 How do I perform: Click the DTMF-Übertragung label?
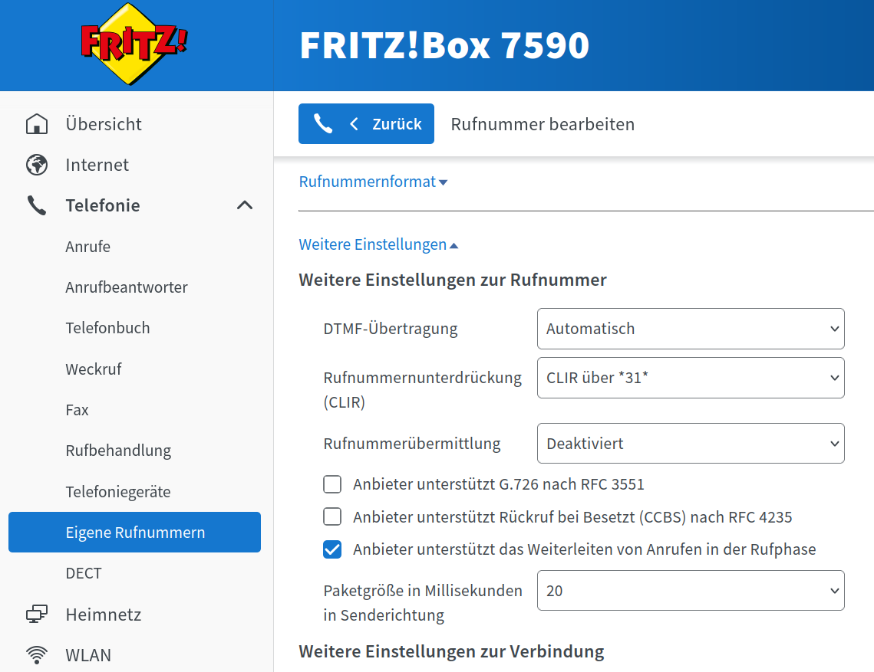coord(391,329)
